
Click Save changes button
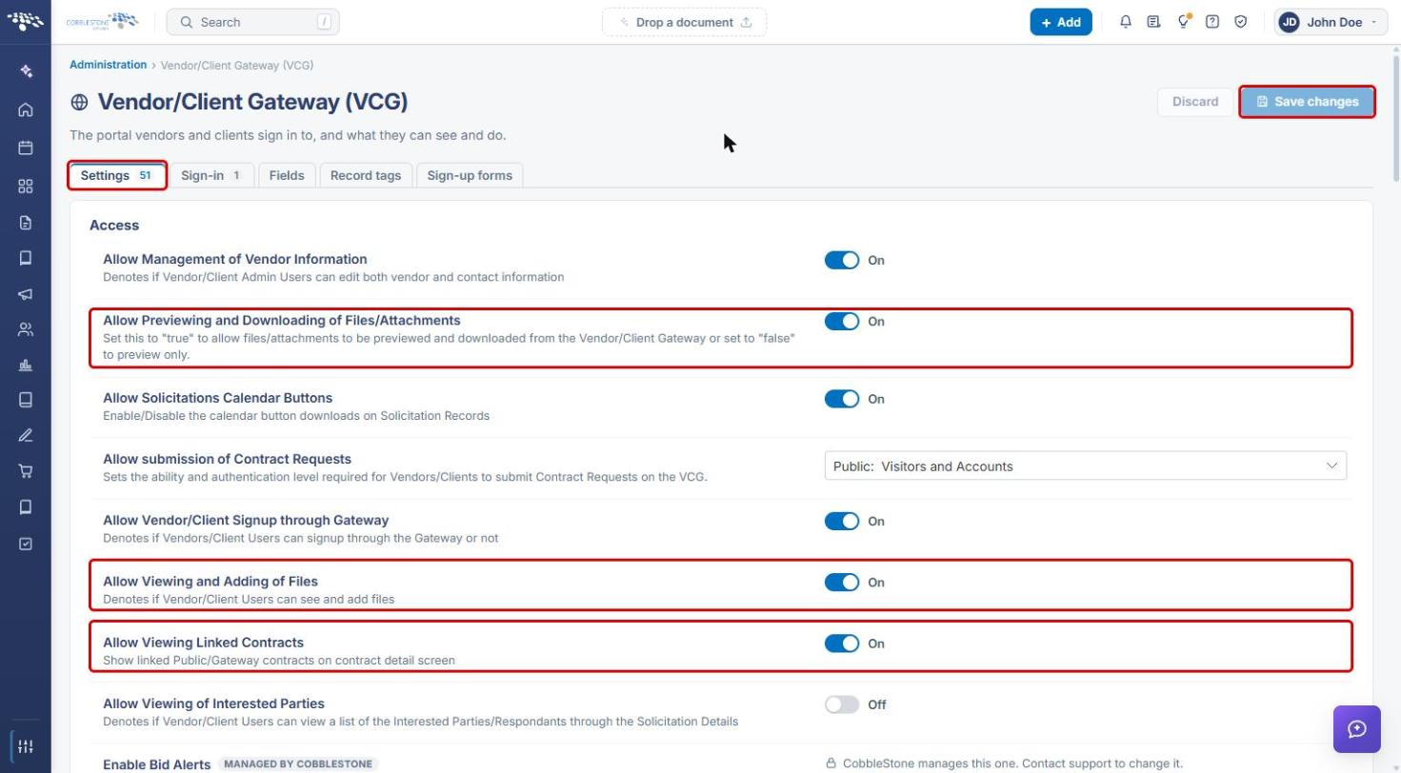pos(1307,102)
